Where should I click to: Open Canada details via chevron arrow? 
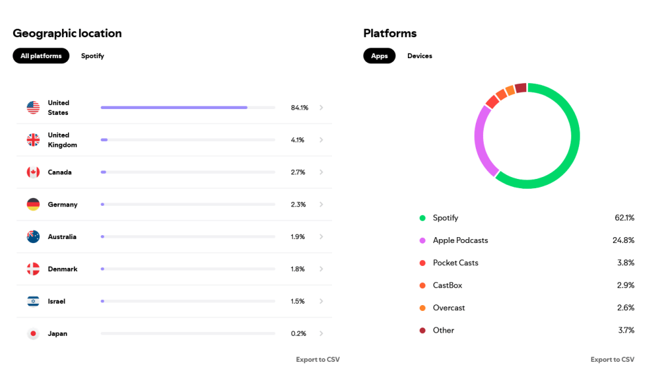[x=321, y=172]
